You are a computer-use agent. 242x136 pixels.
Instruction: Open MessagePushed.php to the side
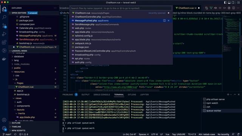point(164,20)
